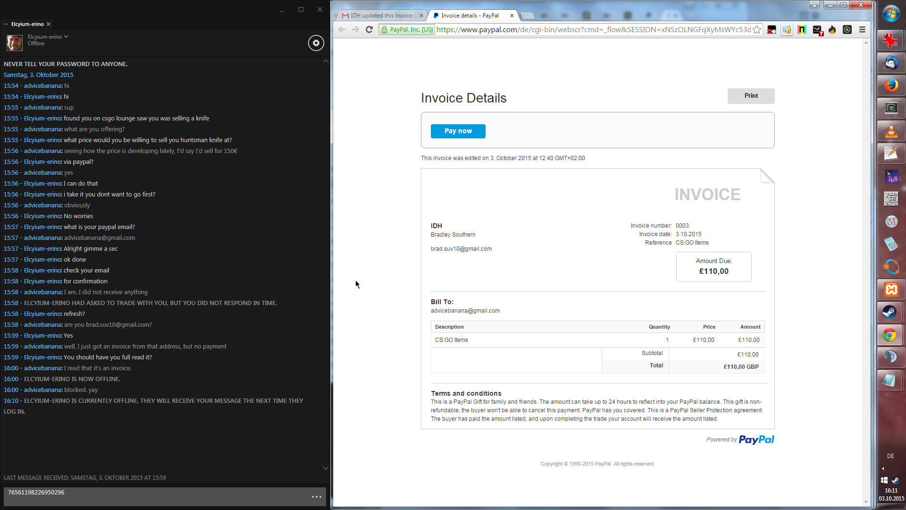Screen dimensions: 906x510
Task: Open chat input options ellipsis menu
Action: [317, 497]
